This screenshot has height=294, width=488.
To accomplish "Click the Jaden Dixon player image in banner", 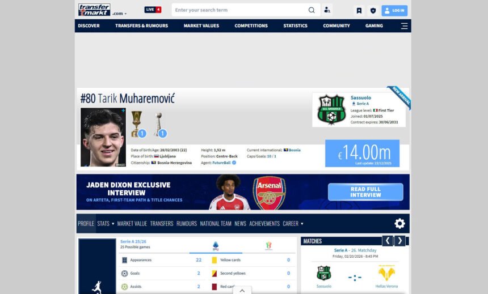I will [230, 192].
